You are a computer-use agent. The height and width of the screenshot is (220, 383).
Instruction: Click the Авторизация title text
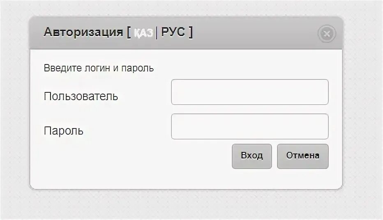coord(83,32)
